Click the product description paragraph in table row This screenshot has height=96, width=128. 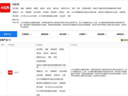point(99,73)
